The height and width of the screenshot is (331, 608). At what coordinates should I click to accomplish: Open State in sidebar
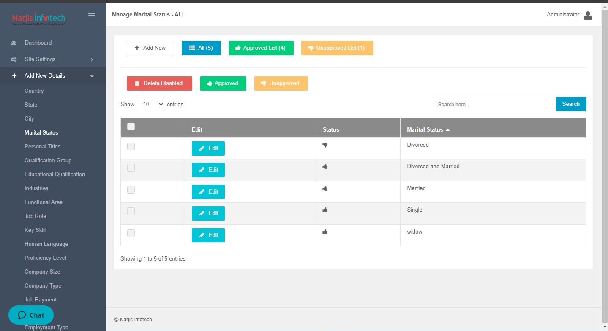click(31, 105)
